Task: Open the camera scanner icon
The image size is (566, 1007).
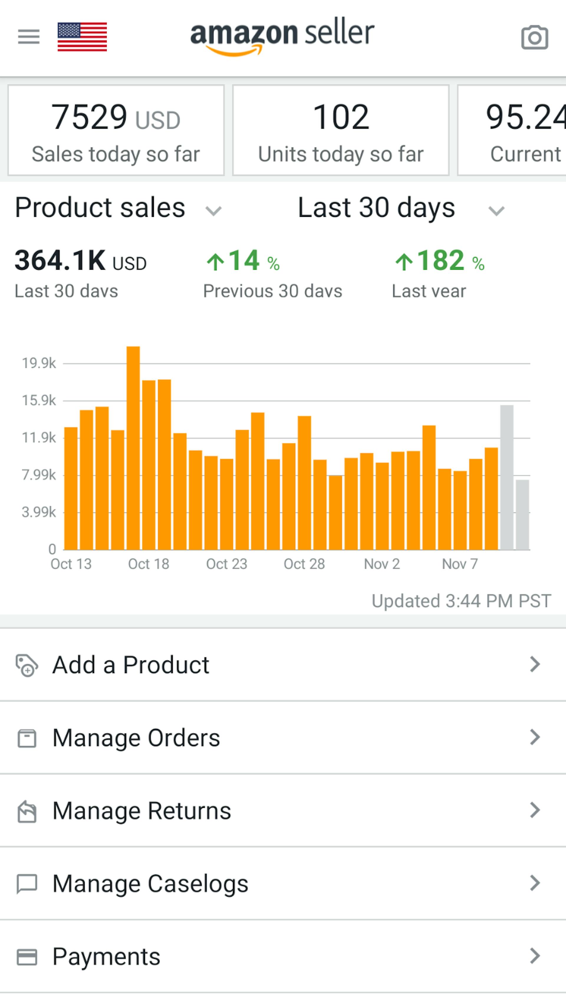Action: pos(534,37)
